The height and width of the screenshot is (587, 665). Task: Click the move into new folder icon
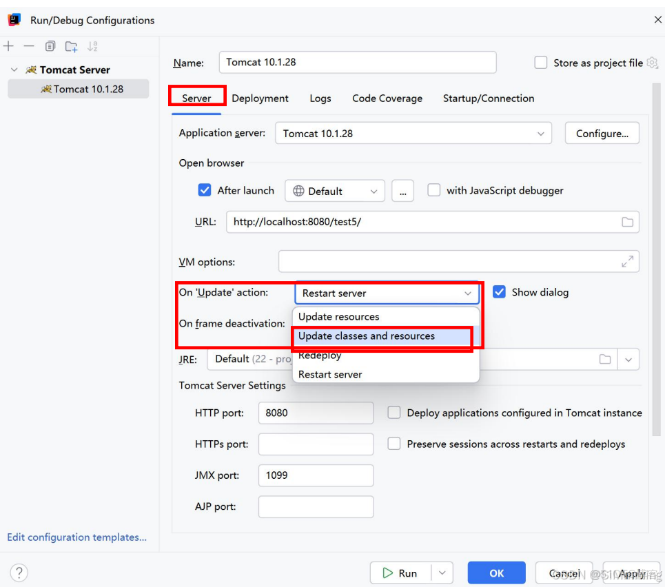pos(71,46)
